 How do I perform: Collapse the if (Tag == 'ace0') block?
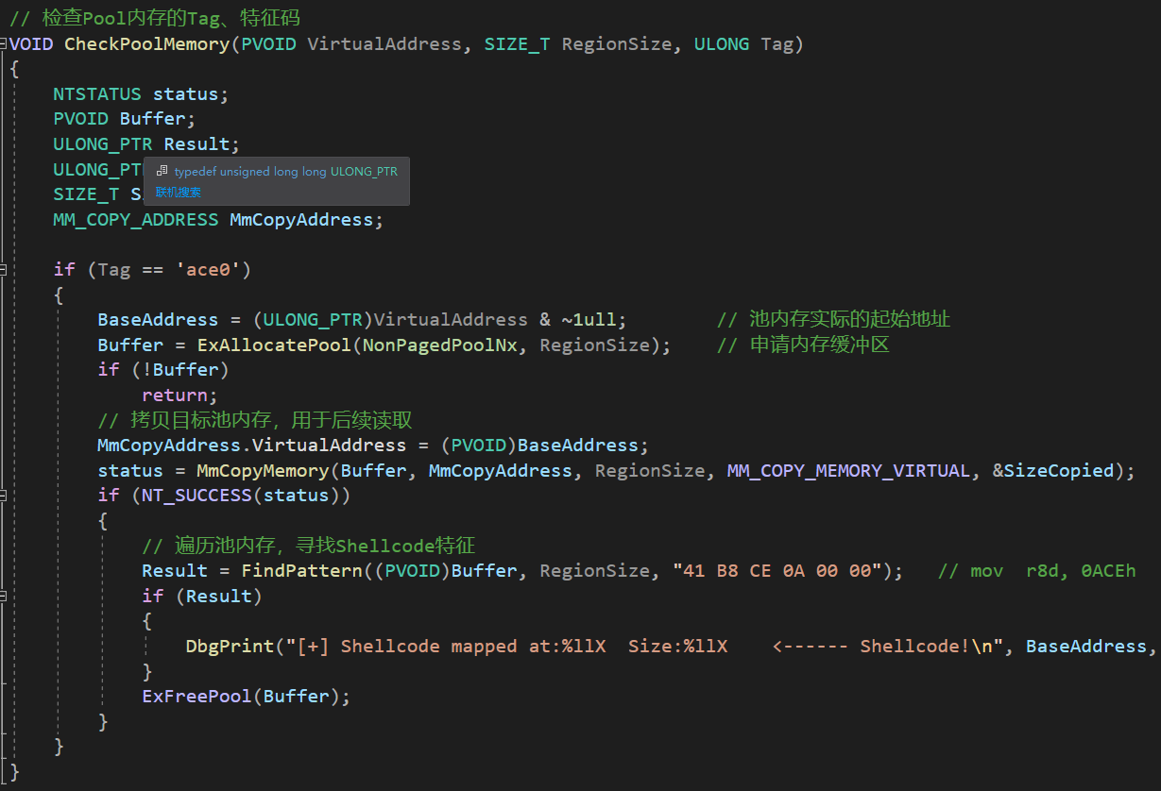4,270
